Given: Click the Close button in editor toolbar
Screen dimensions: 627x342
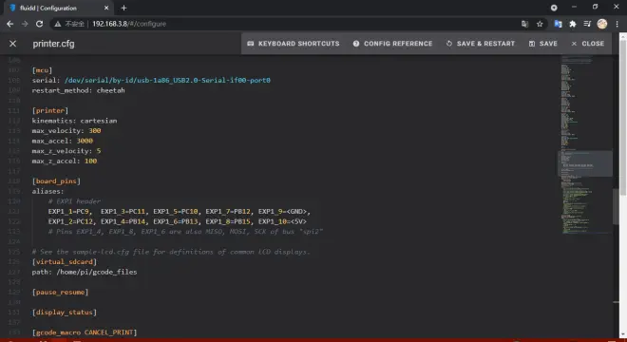Looking at the screenshot, I should (587, 44).
